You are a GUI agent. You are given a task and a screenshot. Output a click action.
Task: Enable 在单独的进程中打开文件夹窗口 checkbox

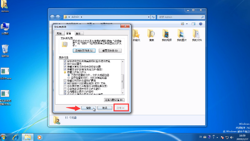pos(65,89)
